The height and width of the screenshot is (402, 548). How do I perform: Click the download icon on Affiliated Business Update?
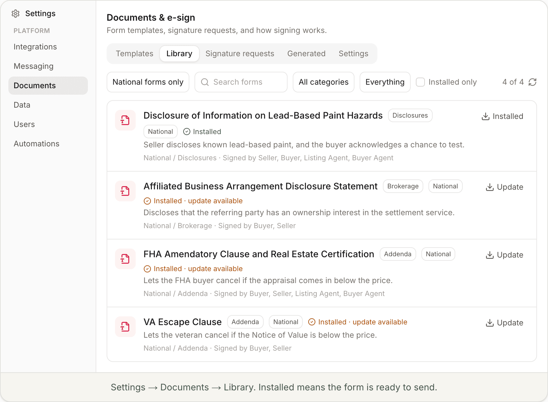[490, 187]
